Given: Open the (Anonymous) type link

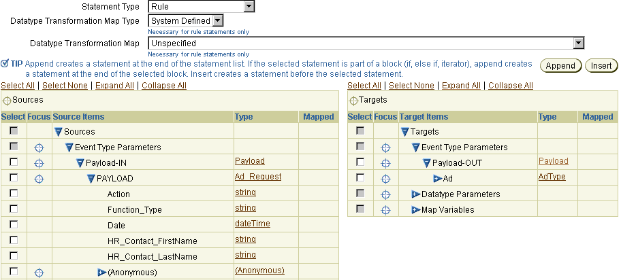Looking at the screenshot, I should point(259,271).
